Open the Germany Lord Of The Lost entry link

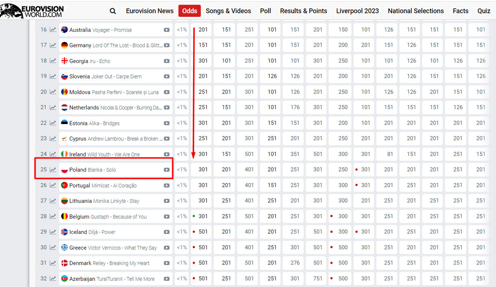pyautogui.click(x=116, y=45)
